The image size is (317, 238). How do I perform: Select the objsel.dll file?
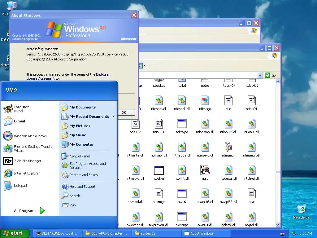251,219
